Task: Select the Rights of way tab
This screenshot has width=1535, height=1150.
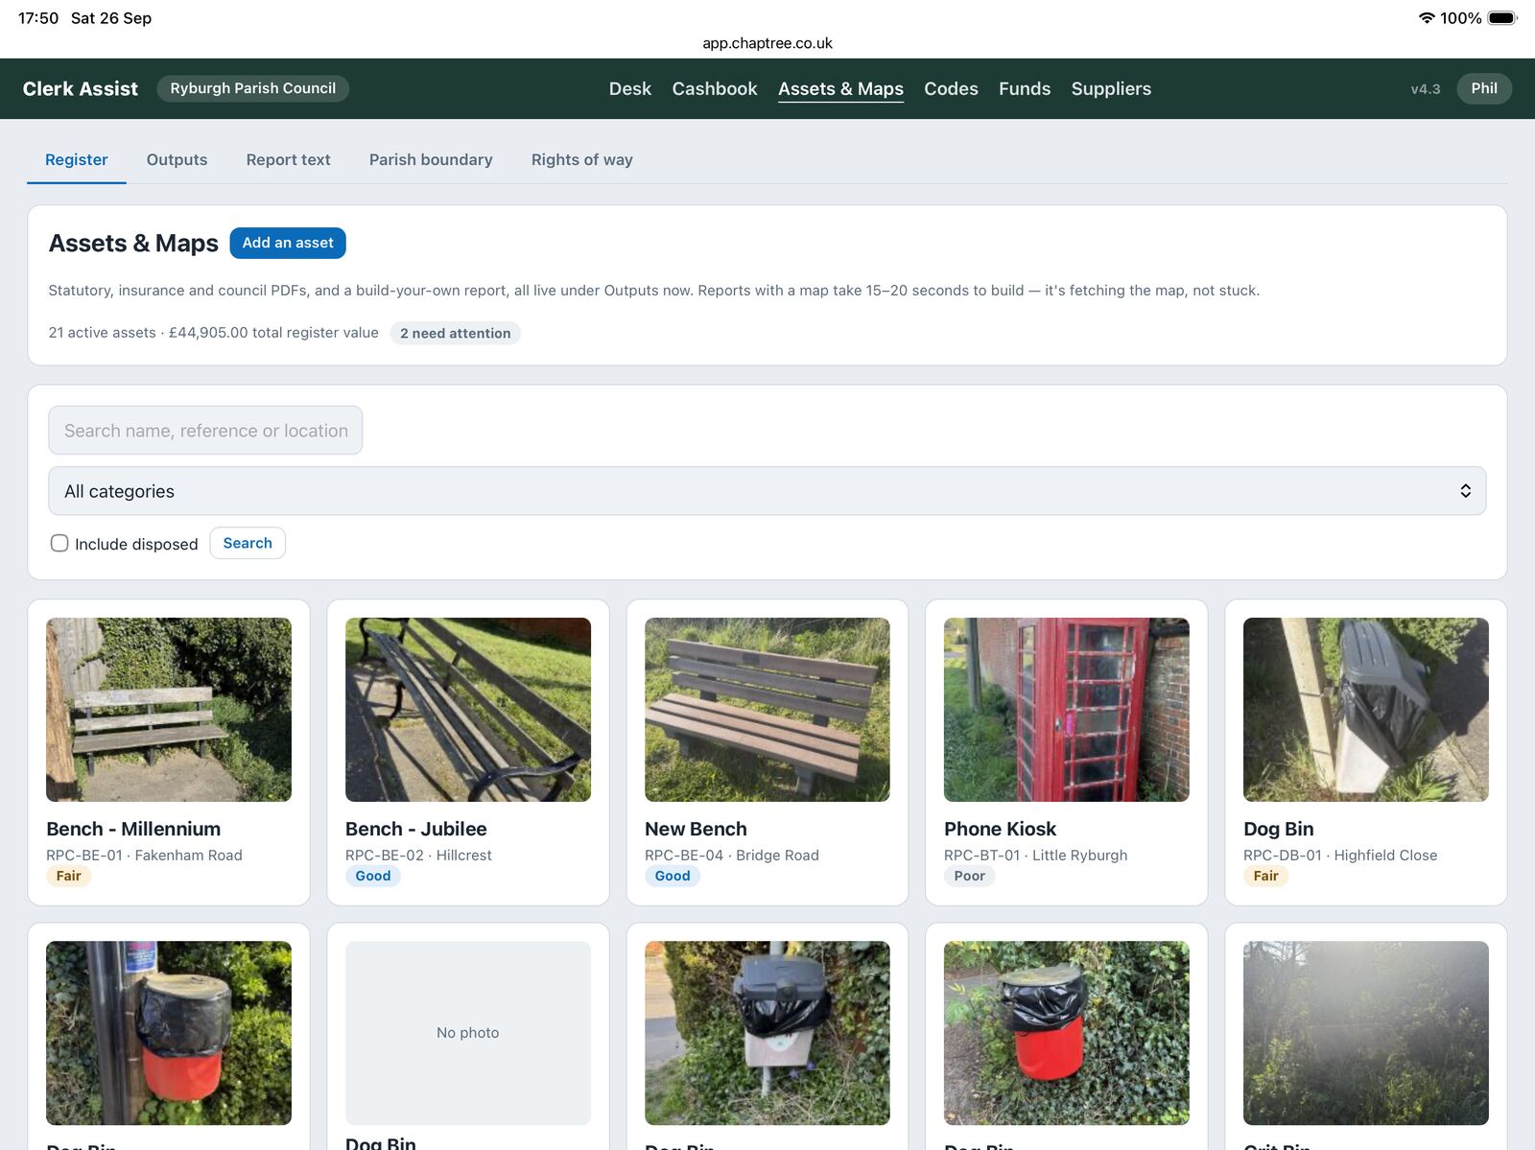Action: coord(581,159)
